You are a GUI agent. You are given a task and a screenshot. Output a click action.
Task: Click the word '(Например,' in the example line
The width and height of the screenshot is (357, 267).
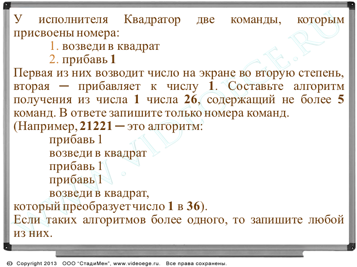(x=46, y=126)
